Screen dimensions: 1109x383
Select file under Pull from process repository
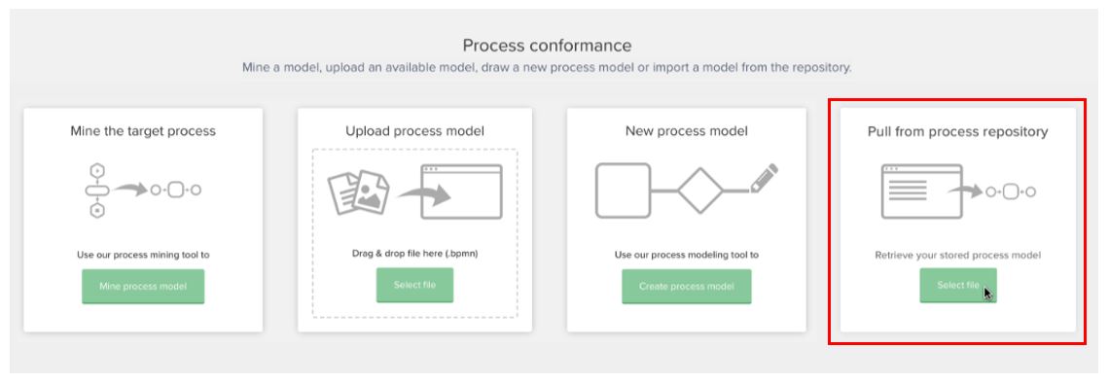(957, 286)
